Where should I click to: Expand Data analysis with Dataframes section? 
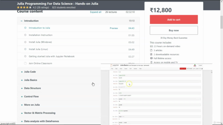click(22, 121)
